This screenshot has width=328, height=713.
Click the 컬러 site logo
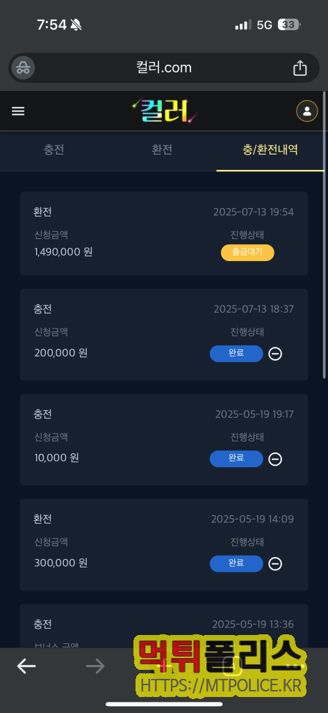tap(165, 111)
